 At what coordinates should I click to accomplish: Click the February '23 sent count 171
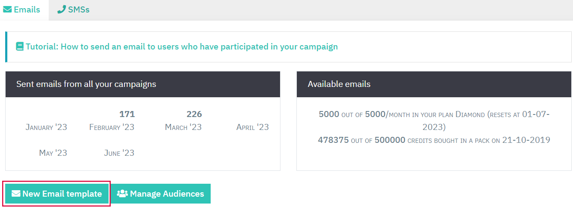pos(127,114)
